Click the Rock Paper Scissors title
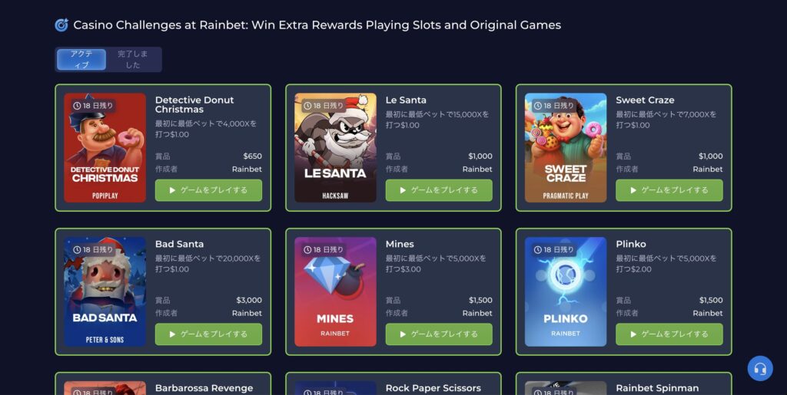The width and height of the screenshot is (787, 395). [x=433, y=388]
